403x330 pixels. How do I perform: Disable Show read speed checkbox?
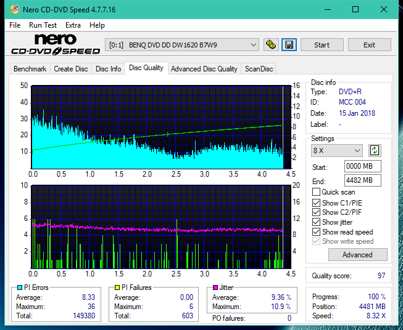(316, 231)
